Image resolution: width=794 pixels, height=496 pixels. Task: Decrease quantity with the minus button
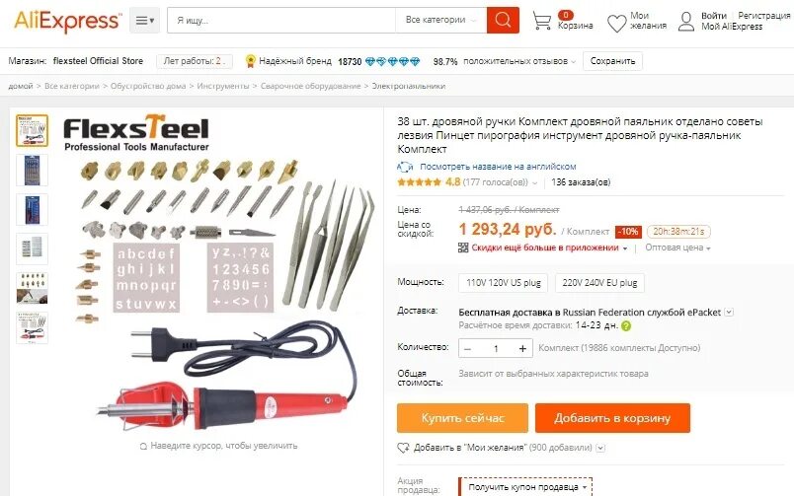click(467, 348)
